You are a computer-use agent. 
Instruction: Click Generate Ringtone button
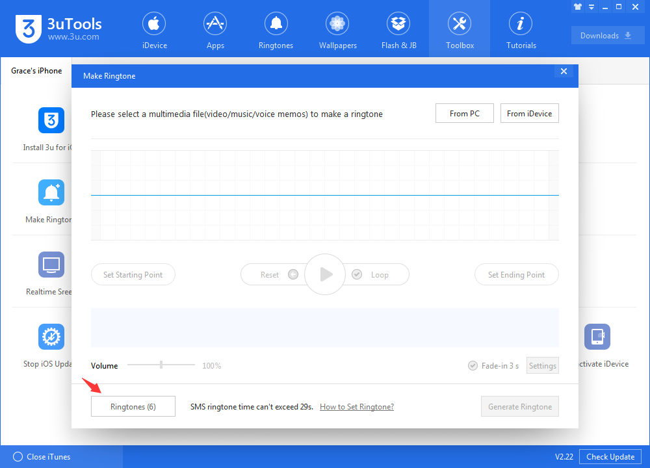520,406
